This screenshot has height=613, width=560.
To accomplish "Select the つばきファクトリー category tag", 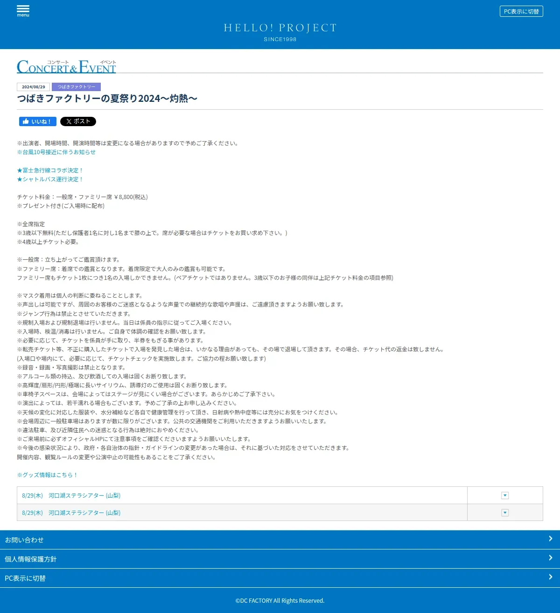I will (x=76, y=87).
